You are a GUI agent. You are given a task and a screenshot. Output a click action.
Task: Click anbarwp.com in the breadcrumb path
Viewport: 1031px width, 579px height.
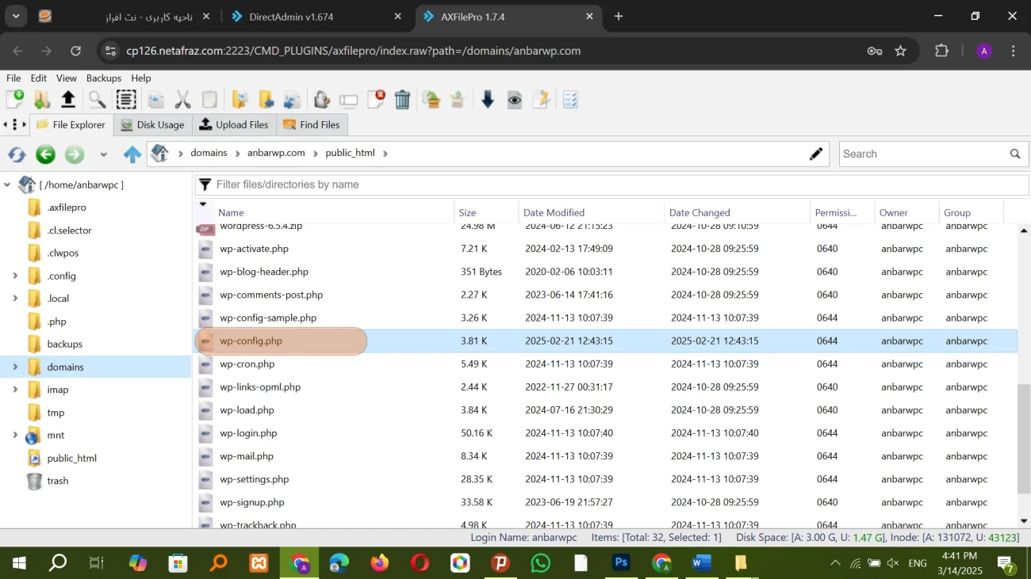pos(276,153)
